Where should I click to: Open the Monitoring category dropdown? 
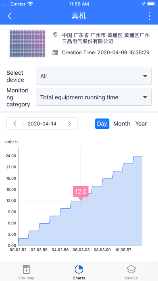pos(94,97)
